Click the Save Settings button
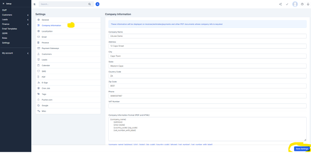Image resolution: width=311 pixels, height=155 pixels. (x=302, y=149)
